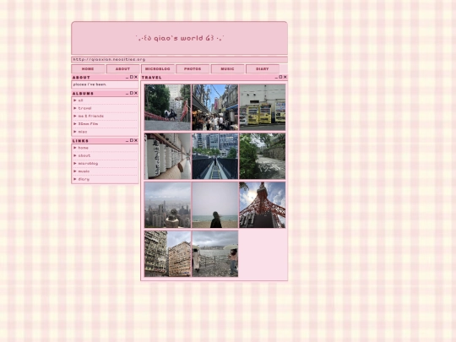Viewport: 456px width, 342px height.
Task: View the leafy riverside path photo
Action: coord(263,156)
